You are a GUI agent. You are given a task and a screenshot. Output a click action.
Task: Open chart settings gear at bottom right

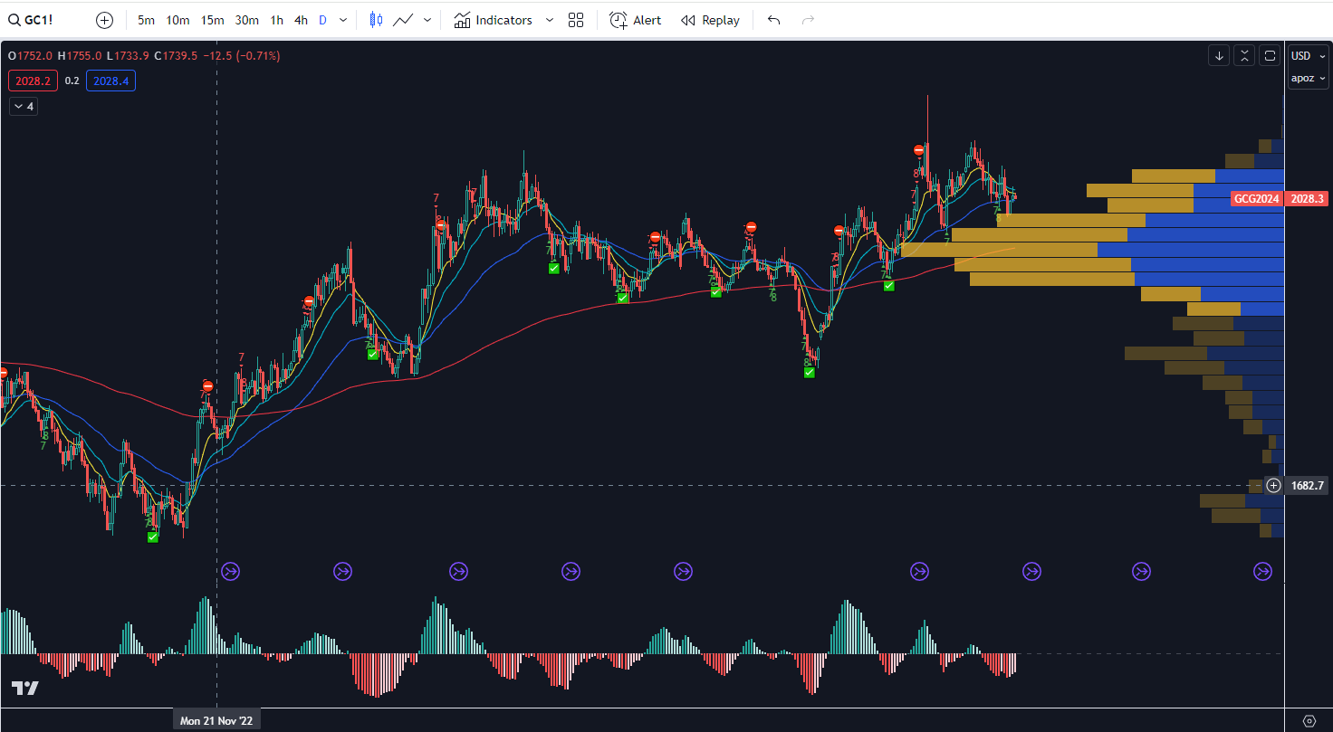pyautogui.click(x=1309, y=721)
